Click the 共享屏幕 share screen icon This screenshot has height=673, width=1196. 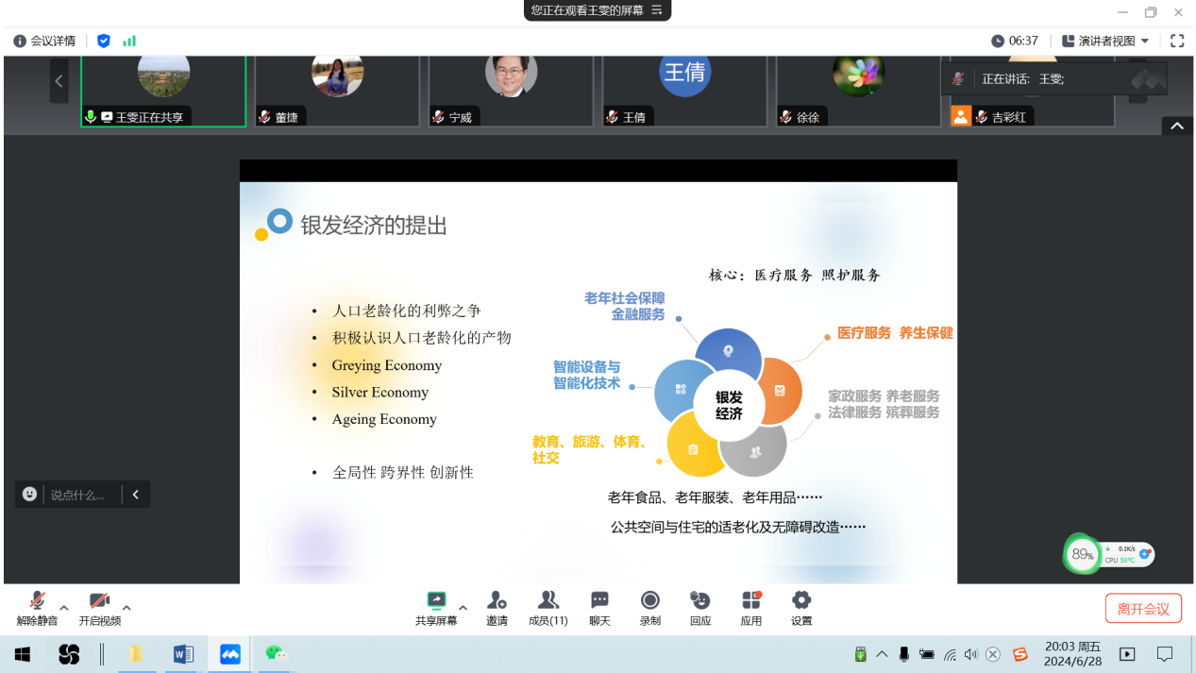click(x=436, y=601)
